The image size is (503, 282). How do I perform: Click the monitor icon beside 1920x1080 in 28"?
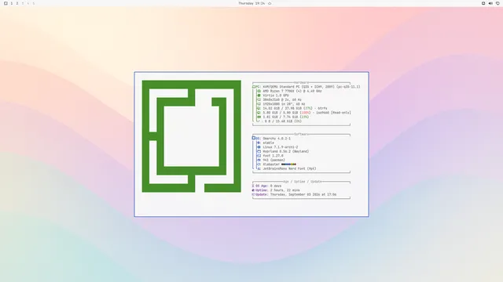pos(259,104)
